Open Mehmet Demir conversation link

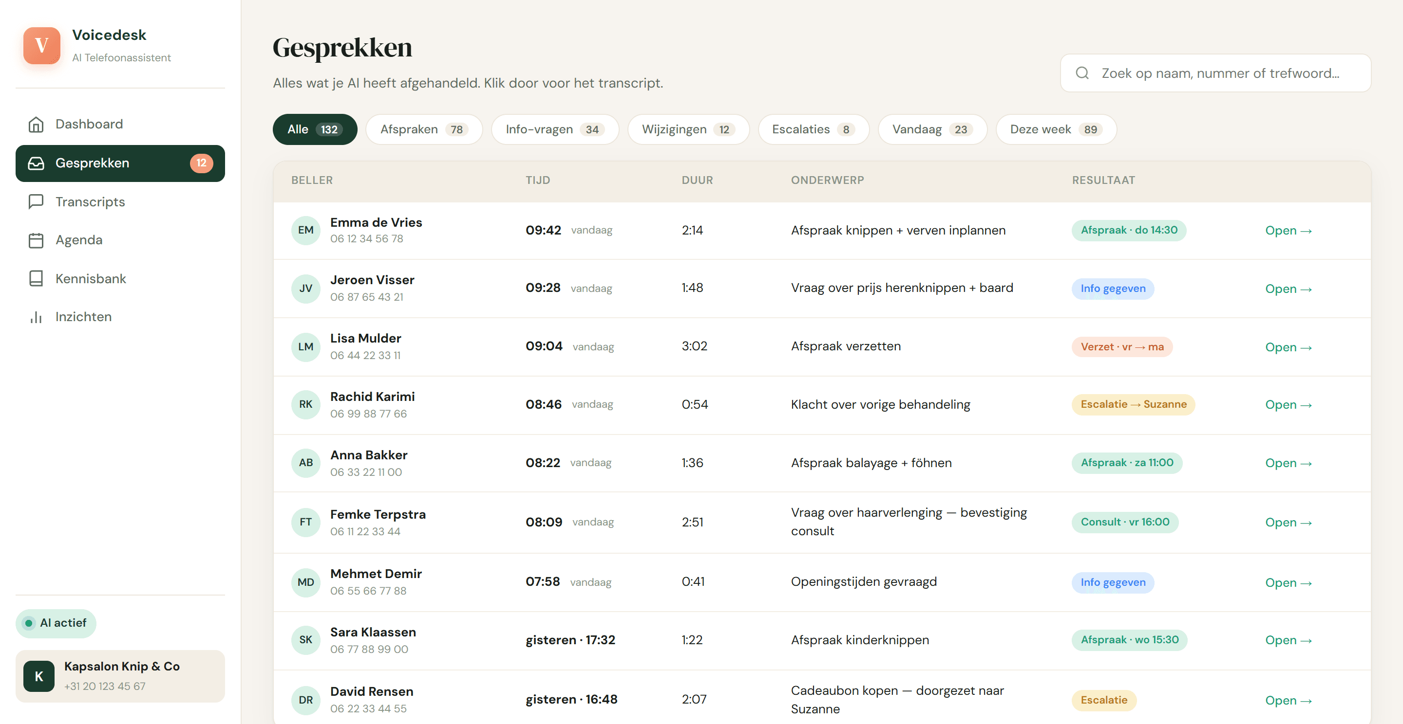point(1288,582)
